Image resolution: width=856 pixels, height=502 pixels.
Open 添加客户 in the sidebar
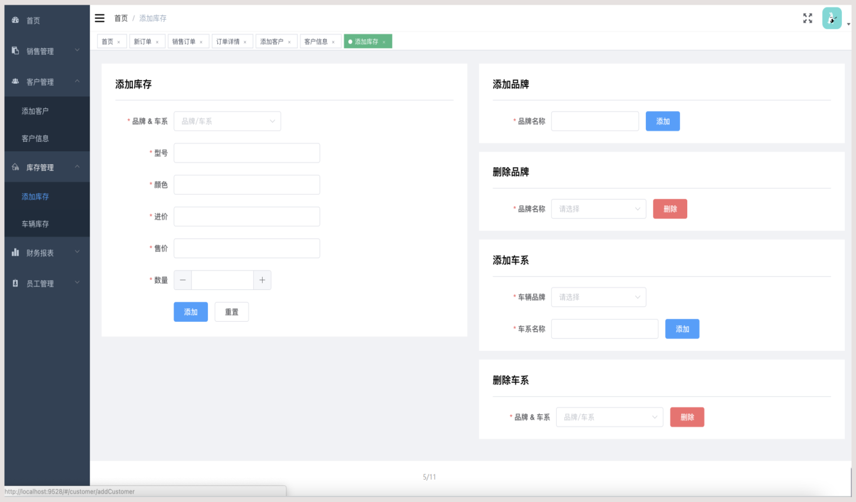tap(47, 111)
